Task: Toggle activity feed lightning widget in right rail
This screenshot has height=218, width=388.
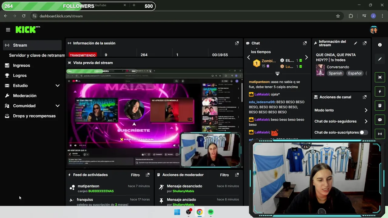Action: click(380, 91)
